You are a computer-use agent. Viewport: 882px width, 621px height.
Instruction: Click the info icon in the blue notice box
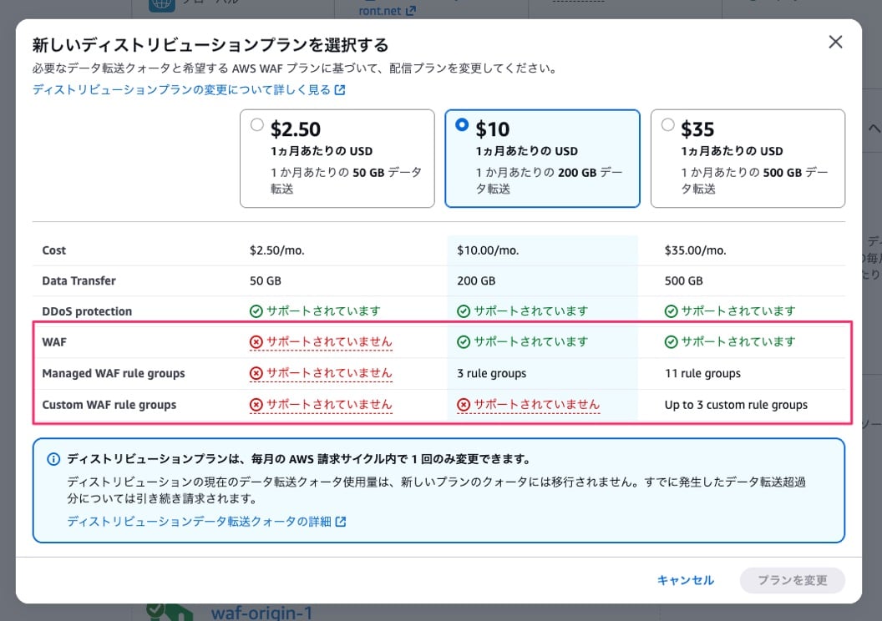(53, 459)
